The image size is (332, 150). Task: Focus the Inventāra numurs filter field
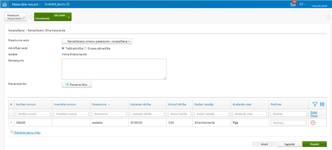click(x=71, y=114)
